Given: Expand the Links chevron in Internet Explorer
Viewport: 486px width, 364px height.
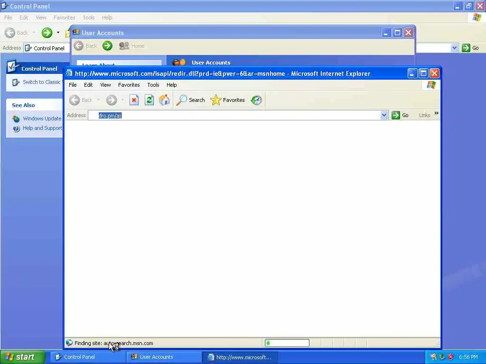Looking at the screenshot, I should 437,113.
